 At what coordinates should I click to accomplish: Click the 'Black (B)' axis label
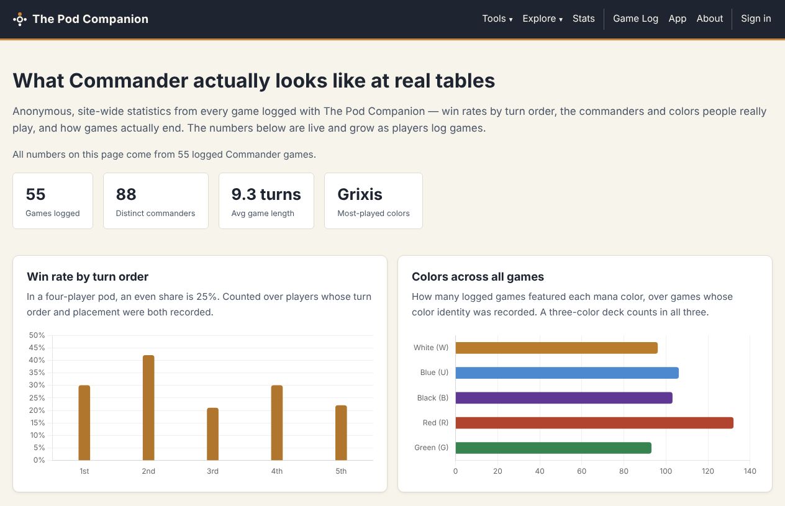[433, 397]
